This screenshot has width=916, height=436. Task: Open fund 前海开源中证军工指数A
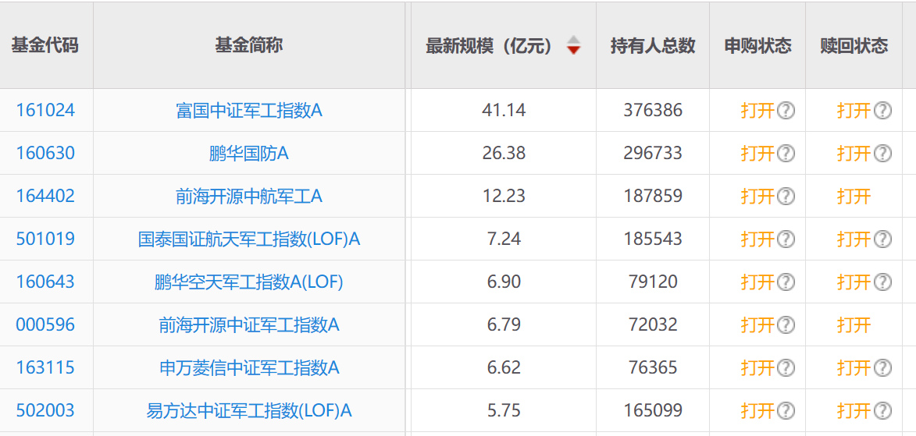[x=249, y=324]
